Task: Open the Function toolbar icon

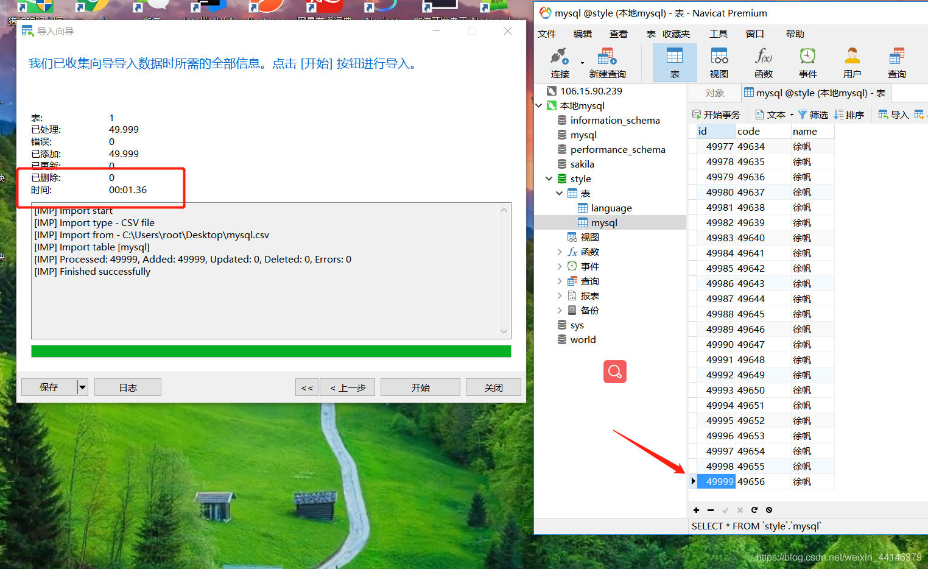Action: pyautogui.click(x=764, y=62)
